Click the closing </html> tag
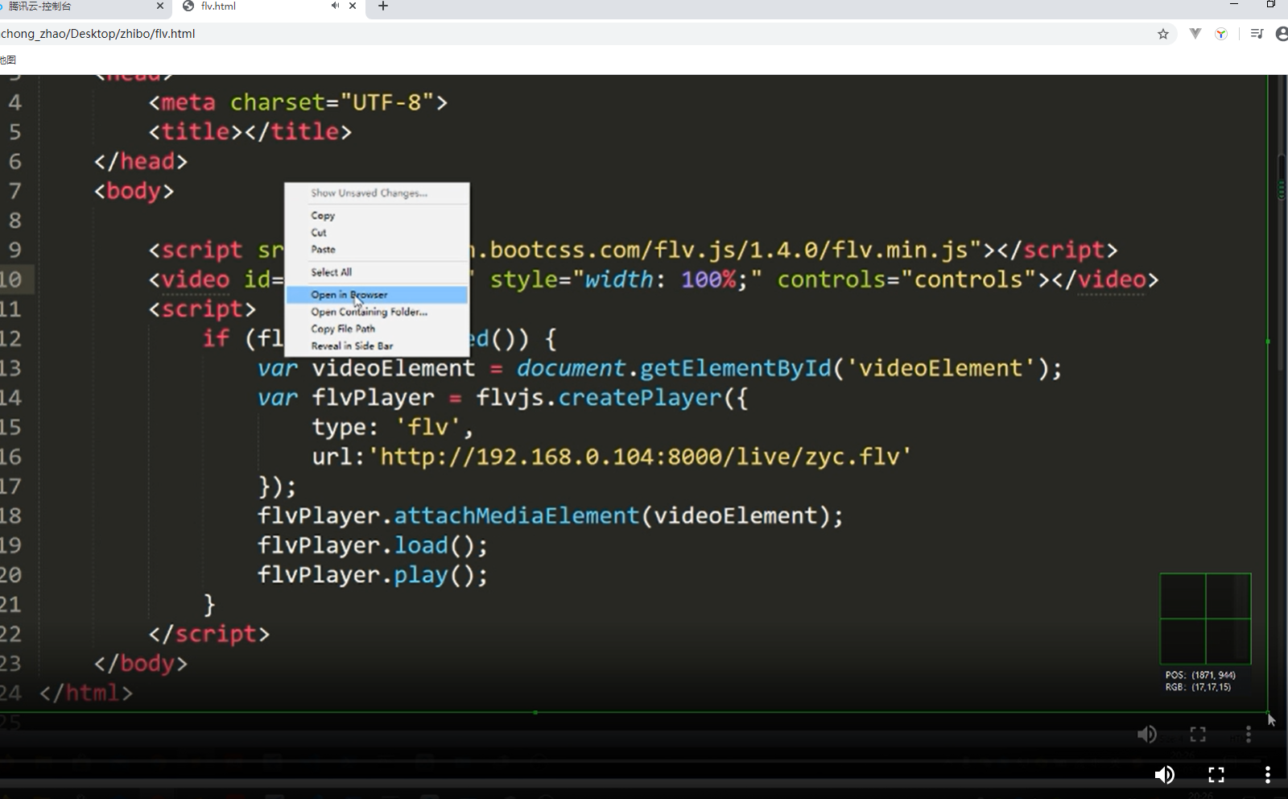1288x799 pixels. (x=86, y=693)
